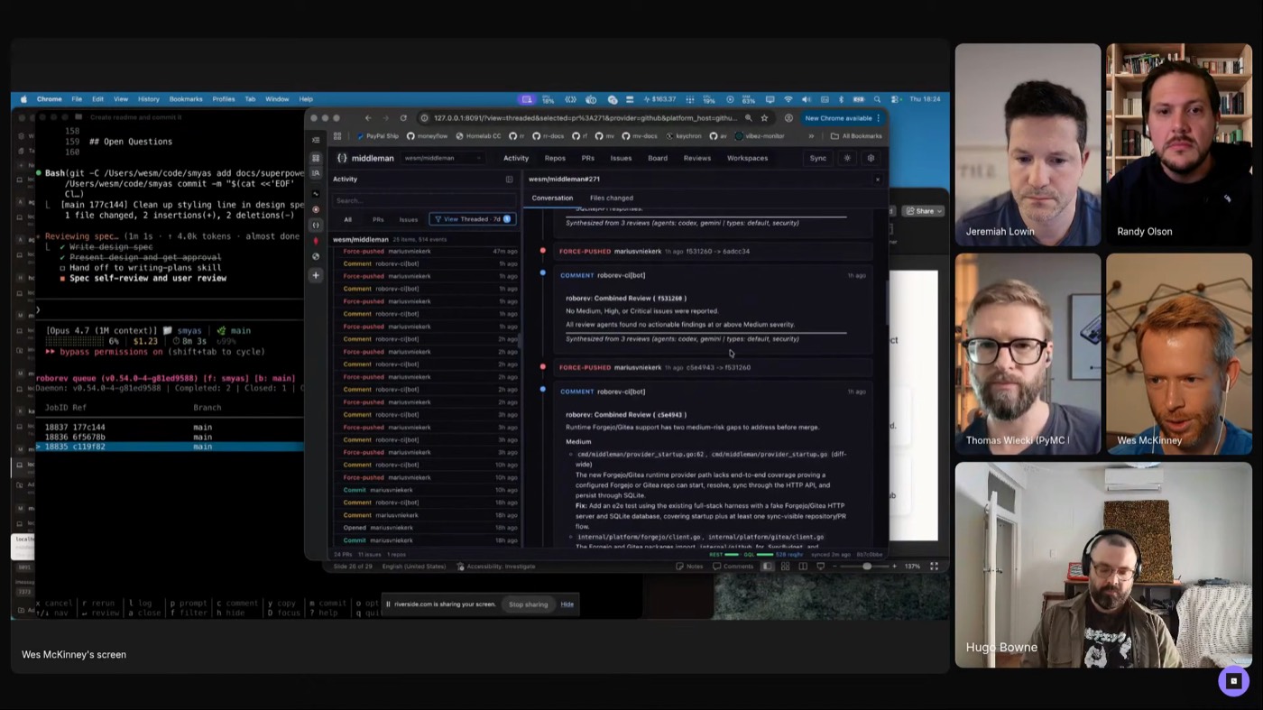This screenshot has height=710, width=1263.
Task: Select the All activity filter
Action: [x=347, y=219]
